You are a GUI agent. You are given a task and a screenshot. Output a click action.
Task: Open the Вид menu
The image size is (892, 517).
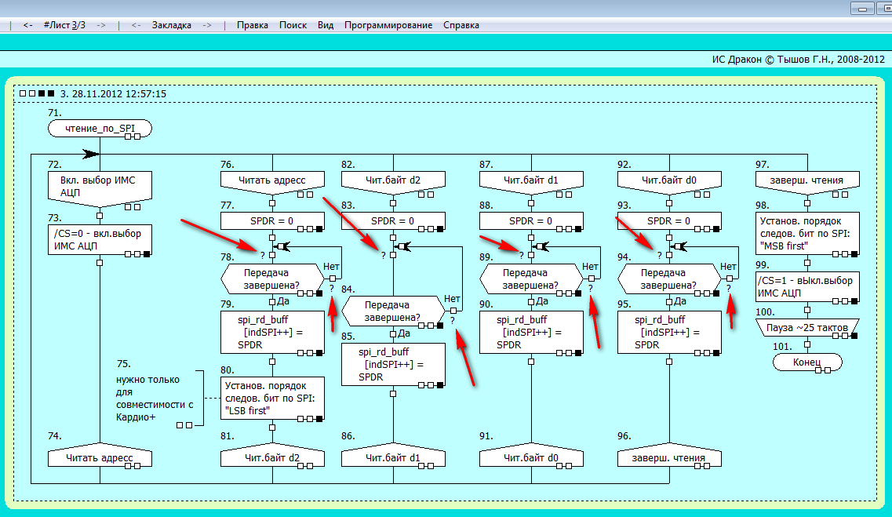click(326, 25)
